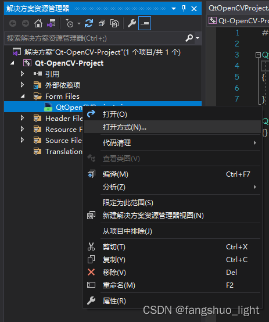This screenshot has height=322, width=269.
Task: Open the search options dropdown arrow
Action: pyautogui.click(x=198, y=38)
